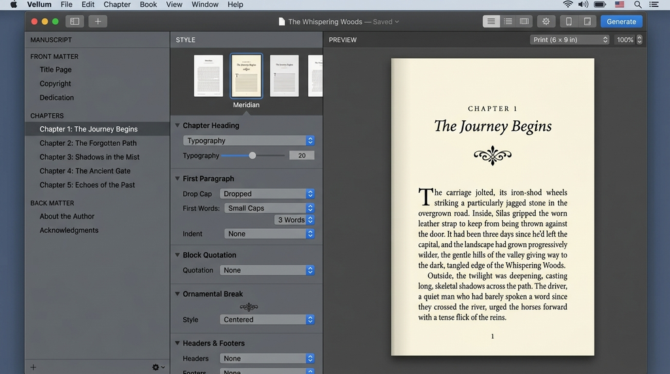
Task: Switch to list view toolbar icon
Action: (x=508, y=22)
